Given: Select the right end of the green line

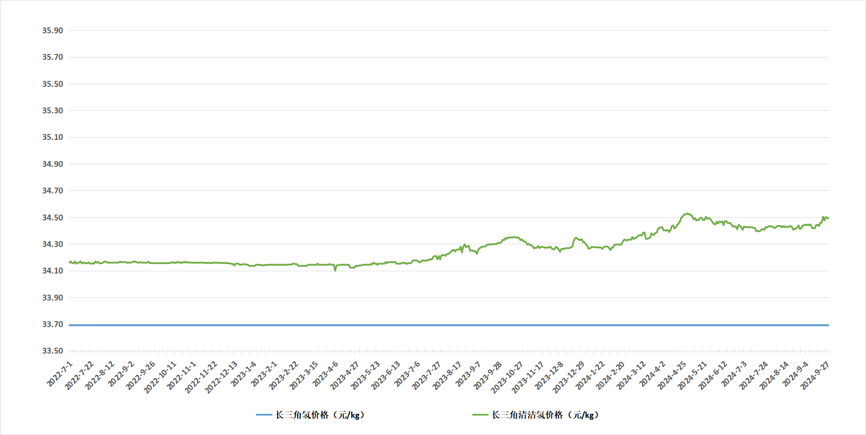Looking at the screenshot, I should tap(828, 218).
